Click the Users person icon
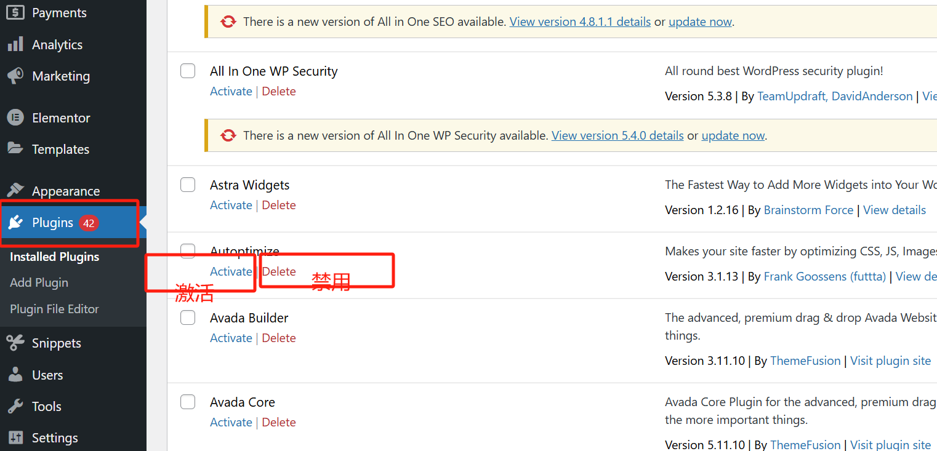The height and width of the screenshot is (451, 937). tap(15, 375)
